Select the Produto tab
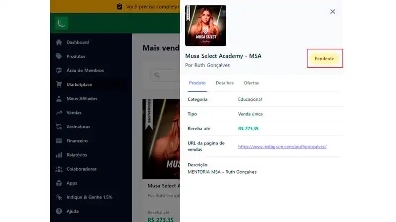 197,83
